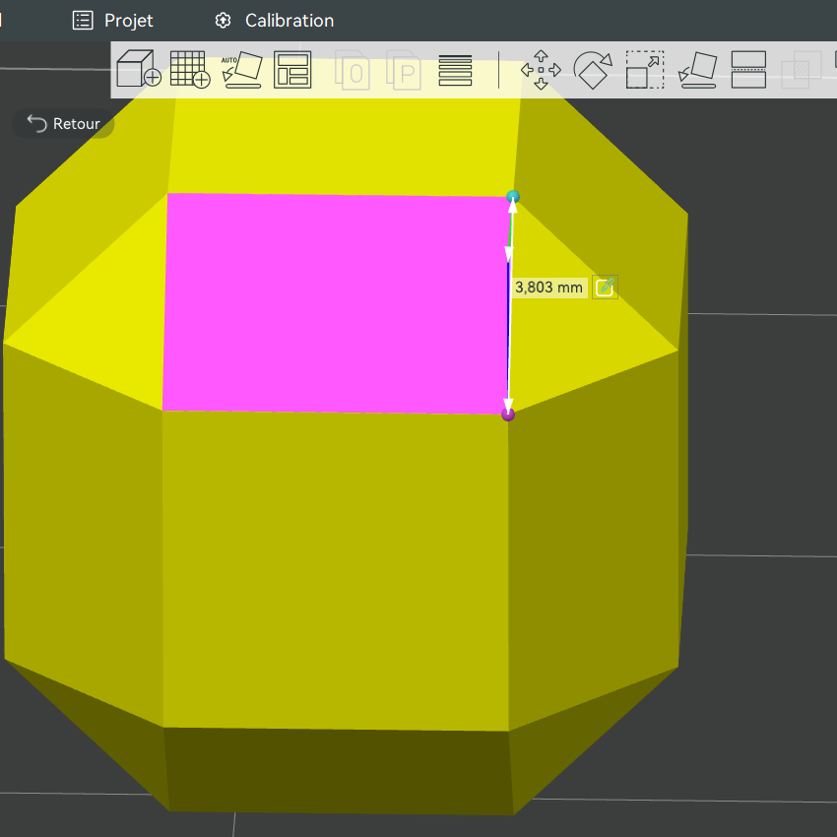
Task: Select the Scale tool
Action: [645, 69]
